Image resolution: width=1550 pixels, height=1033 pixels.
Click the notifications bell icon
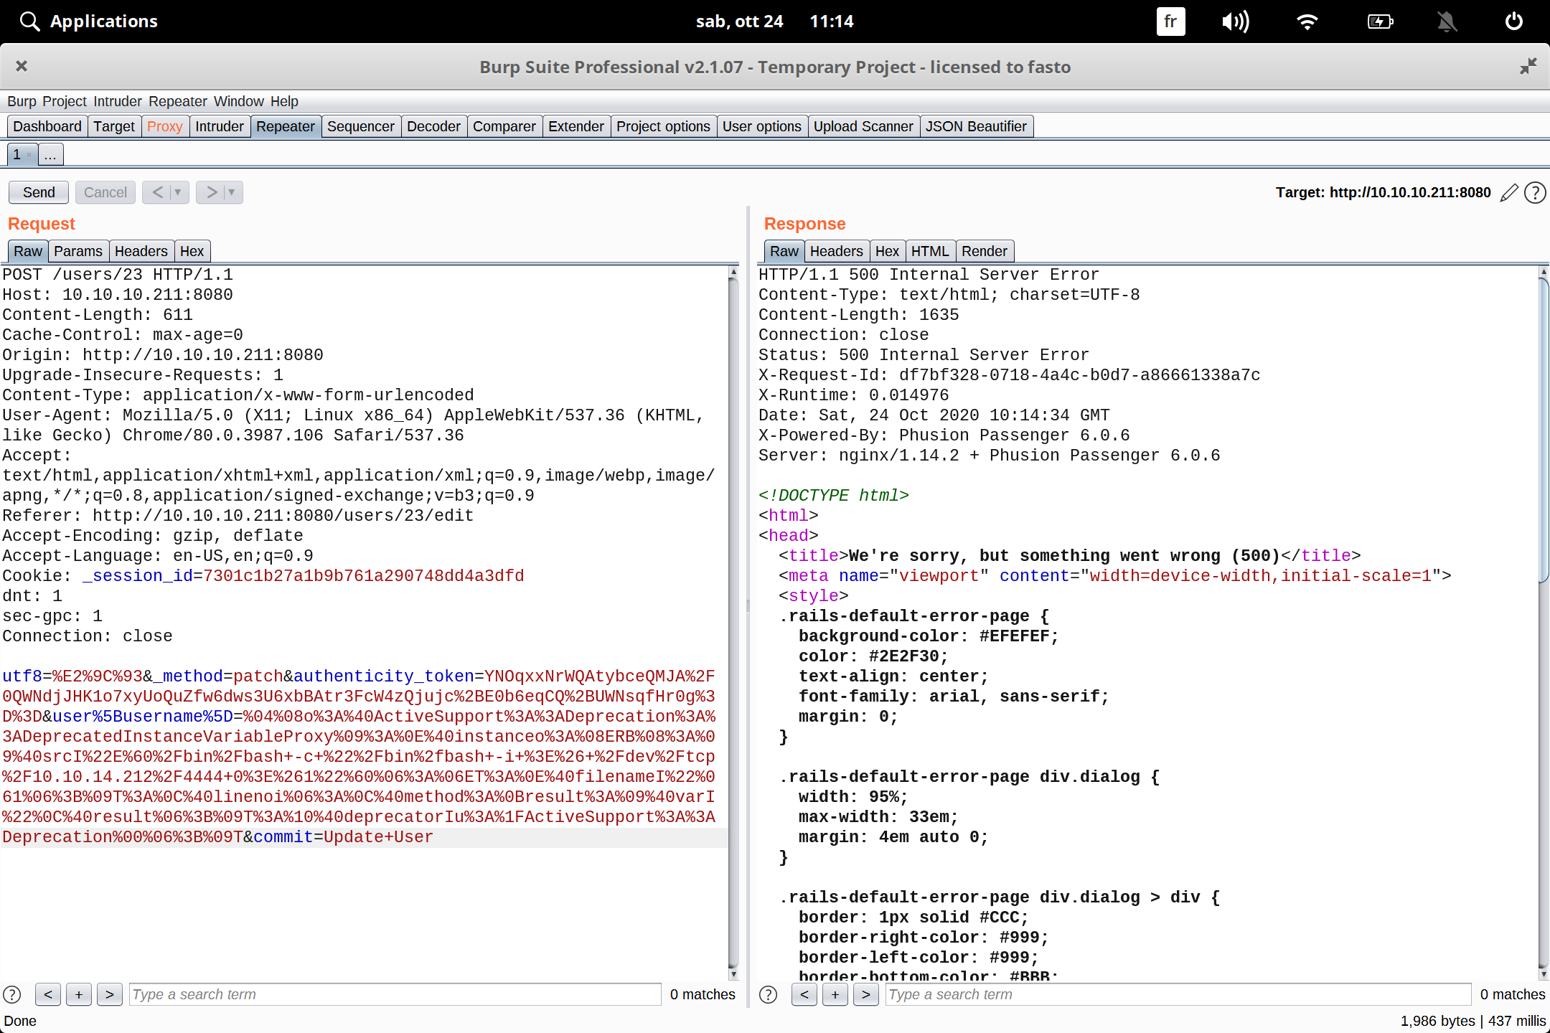tap(1447, 22)
